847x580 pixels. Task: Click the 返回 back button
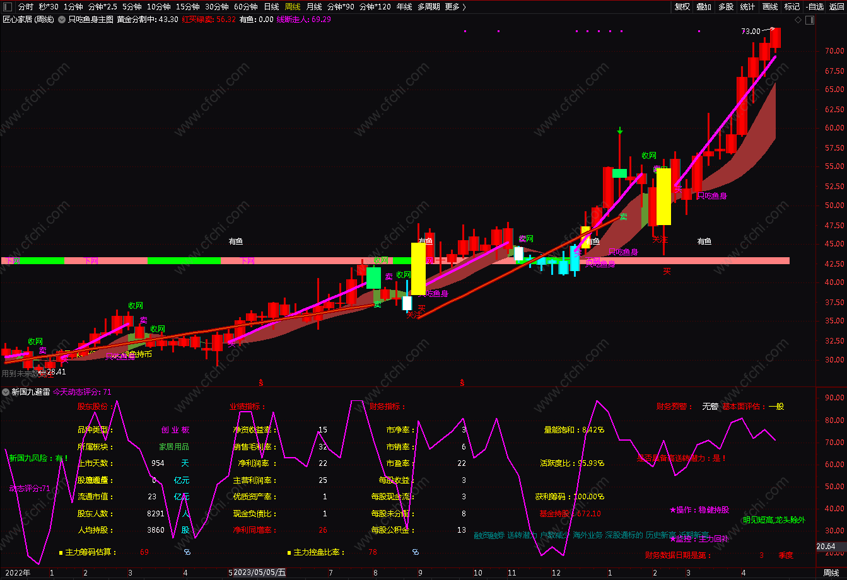coord(836,6)
